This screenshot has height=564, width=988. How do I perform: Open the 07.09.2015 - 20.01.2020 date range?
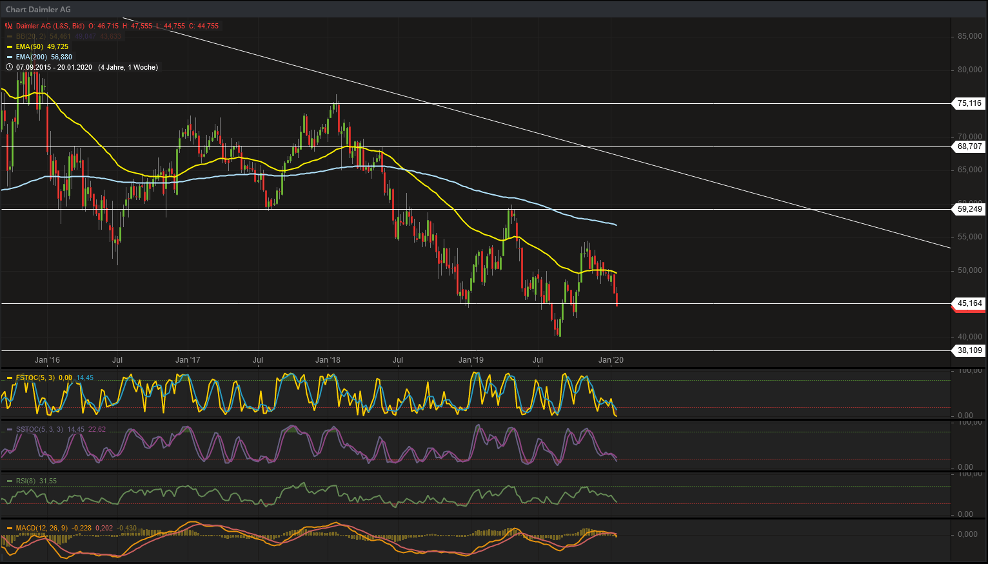(54, 67)
